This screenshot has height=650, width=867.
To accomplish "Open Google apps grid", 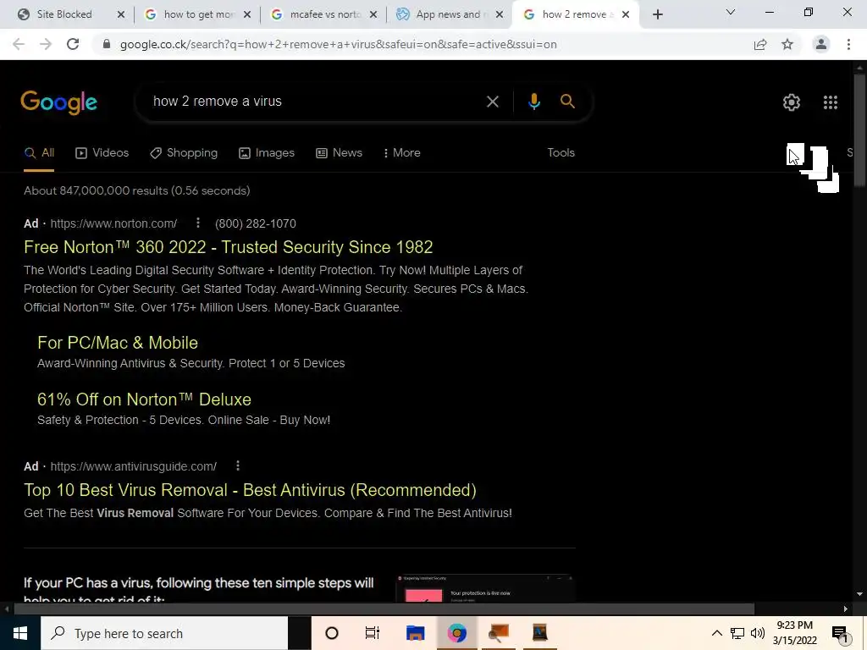I will tap(830, 102).
